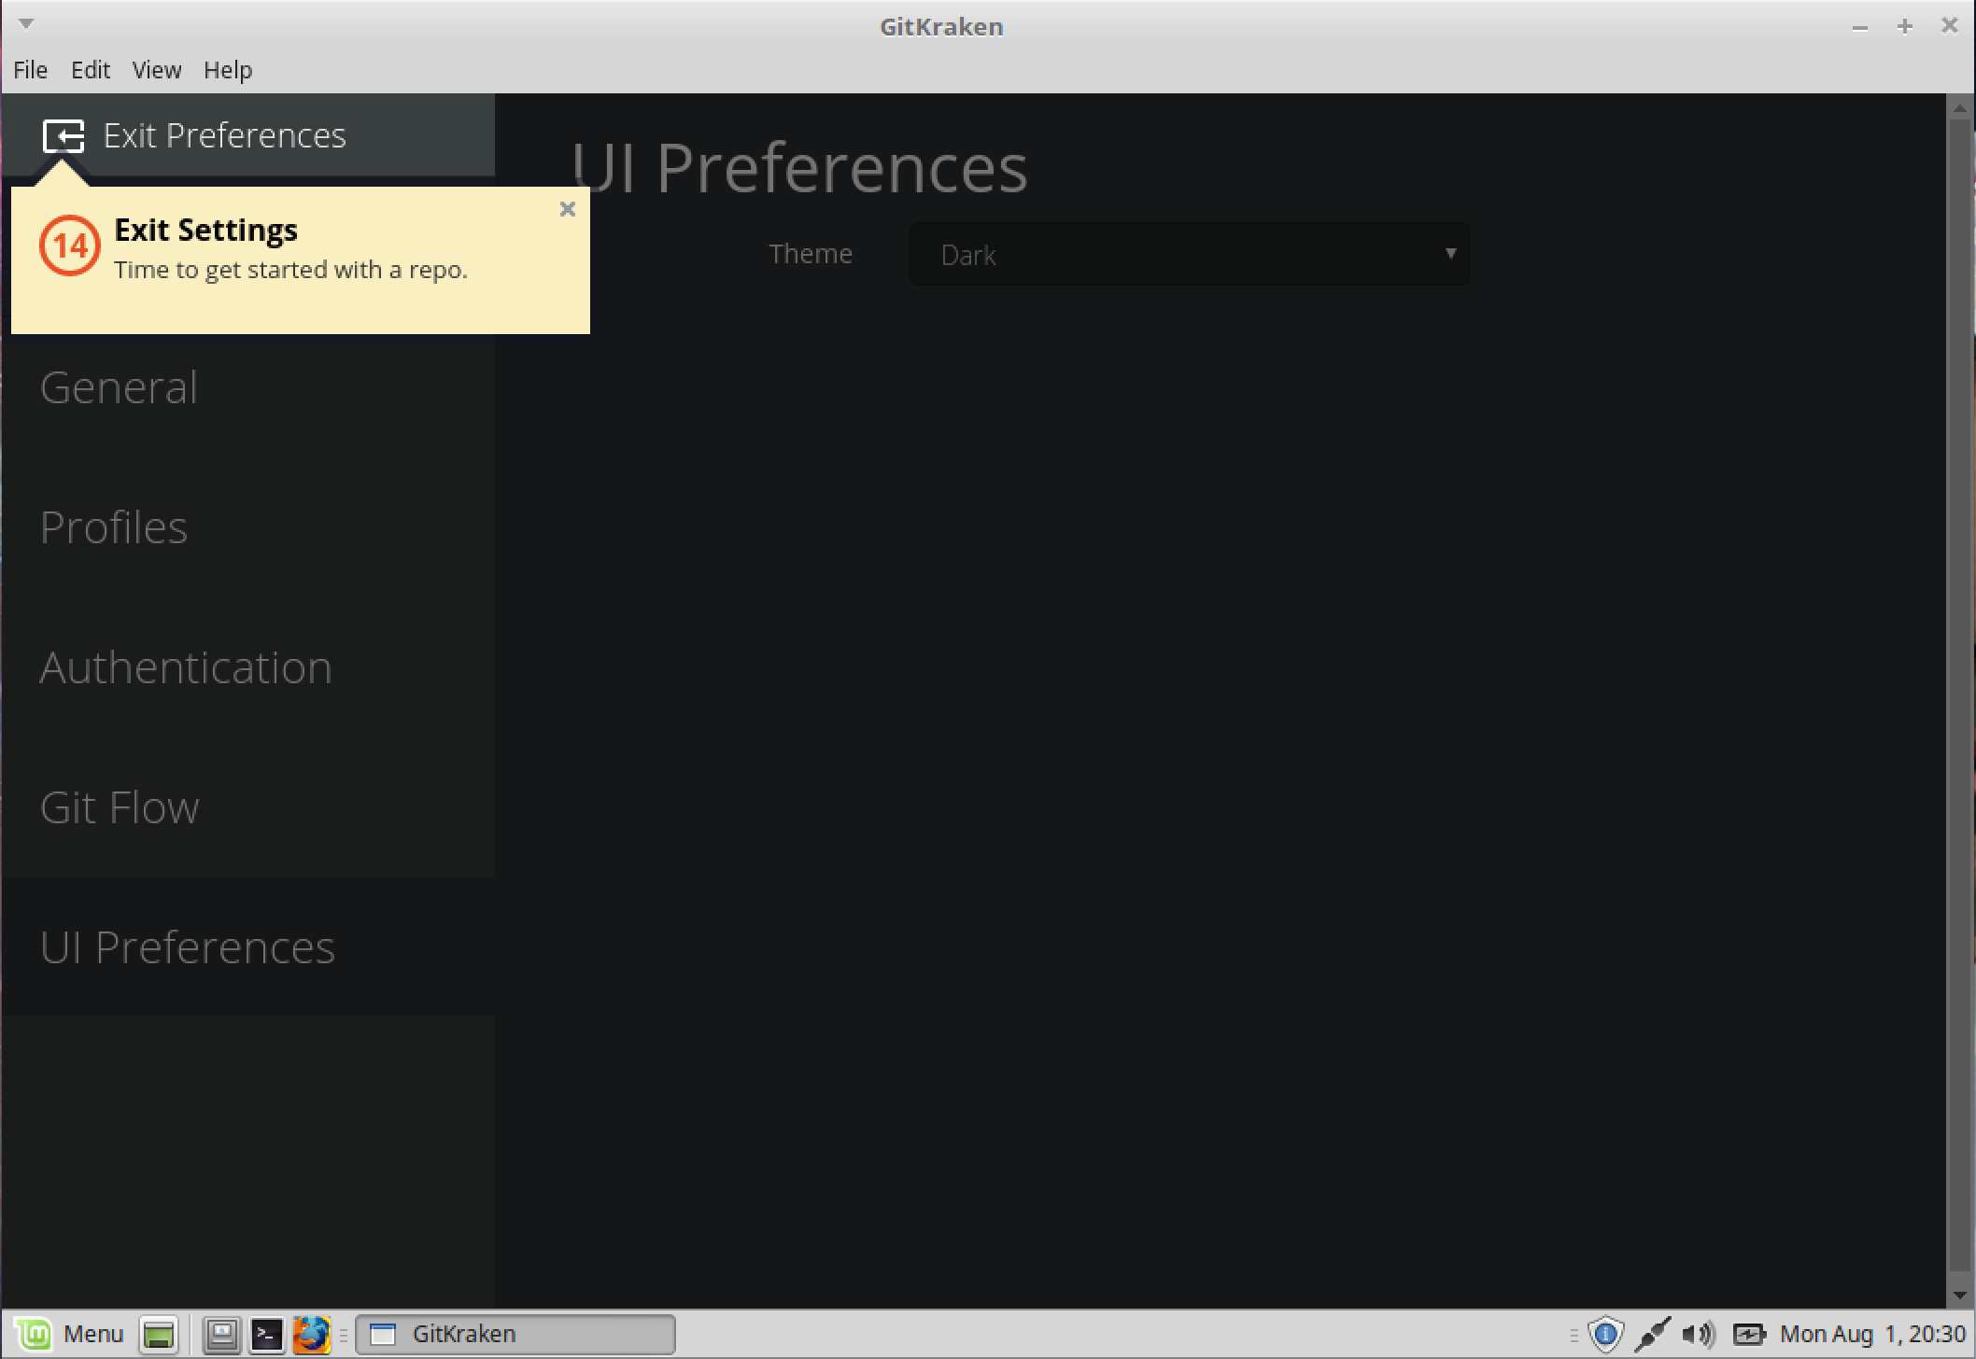Image resolution: width=1976 pixels, height=1359 pixels.
Task: Open the General preferences section
Action: (247, 387)
